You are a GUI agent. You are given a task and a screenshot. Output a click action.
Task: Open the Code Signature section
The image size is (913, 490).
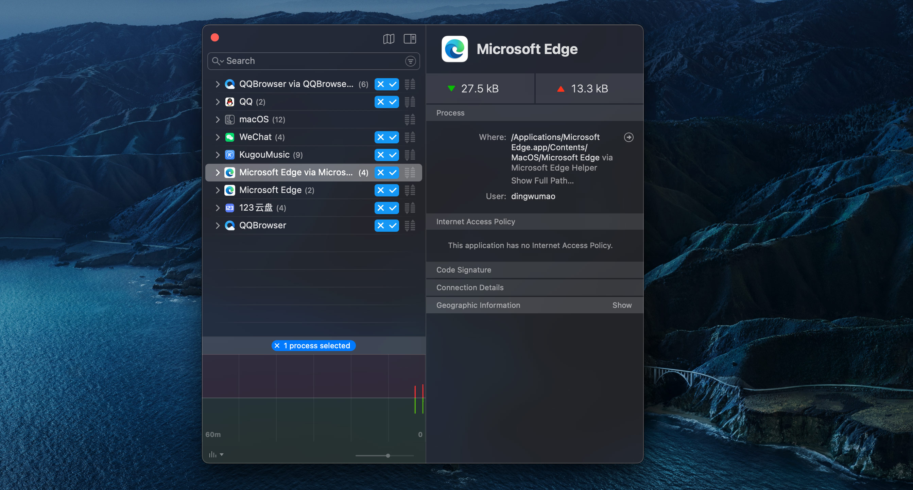tap(463, 269)
